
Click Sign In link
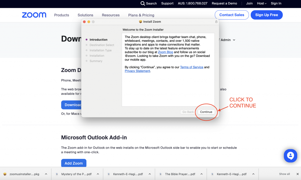276,4
